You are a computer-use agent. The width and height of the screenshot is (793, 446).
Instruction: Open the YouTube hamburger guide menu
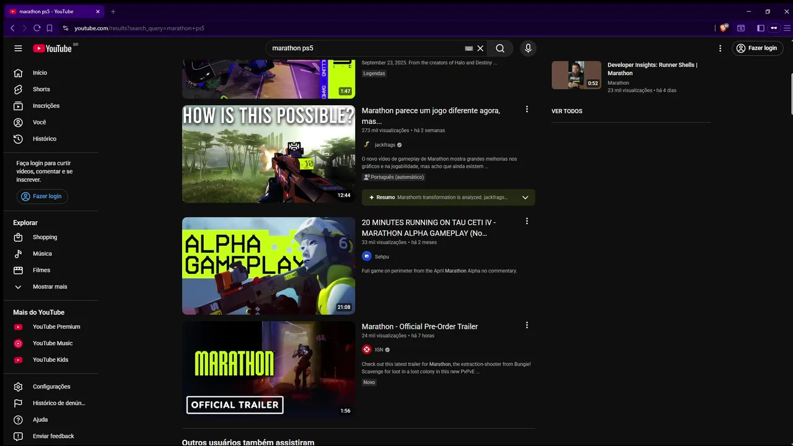18,48
